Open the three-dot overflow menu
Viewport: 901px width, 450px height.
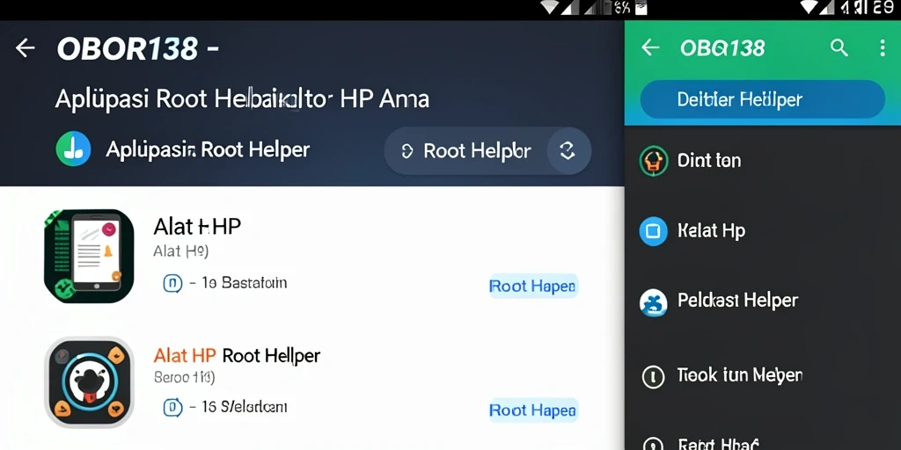[883, 48]
